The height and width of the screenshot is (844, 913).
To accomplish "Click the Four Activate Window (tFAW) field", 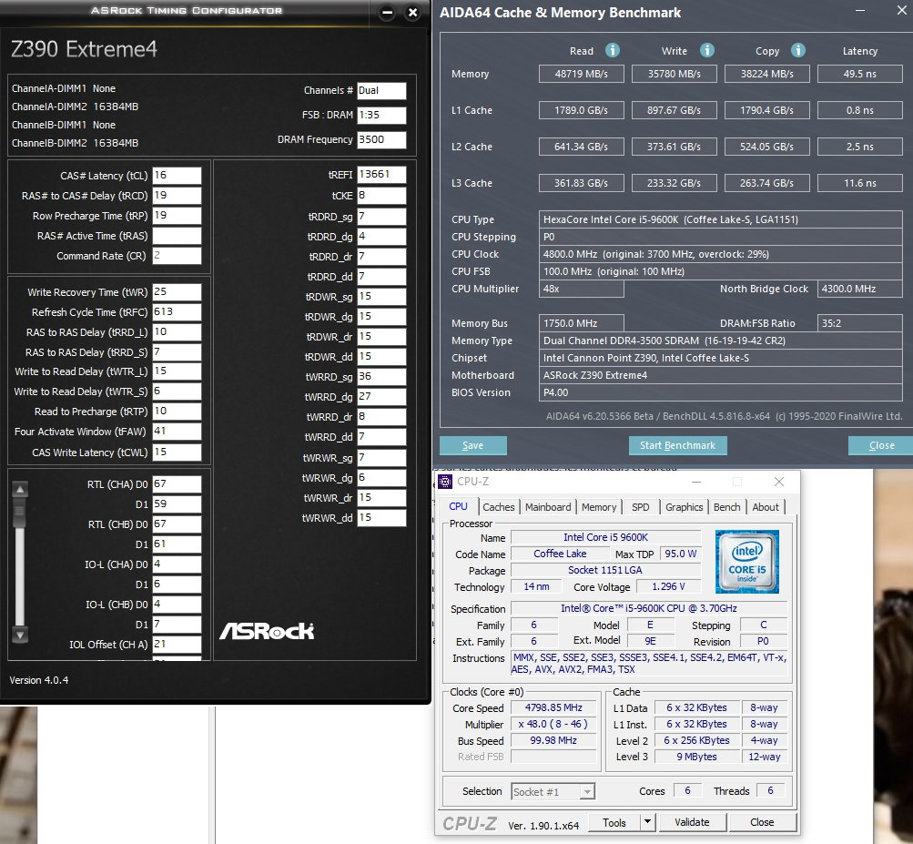I will tap(177, 431).
